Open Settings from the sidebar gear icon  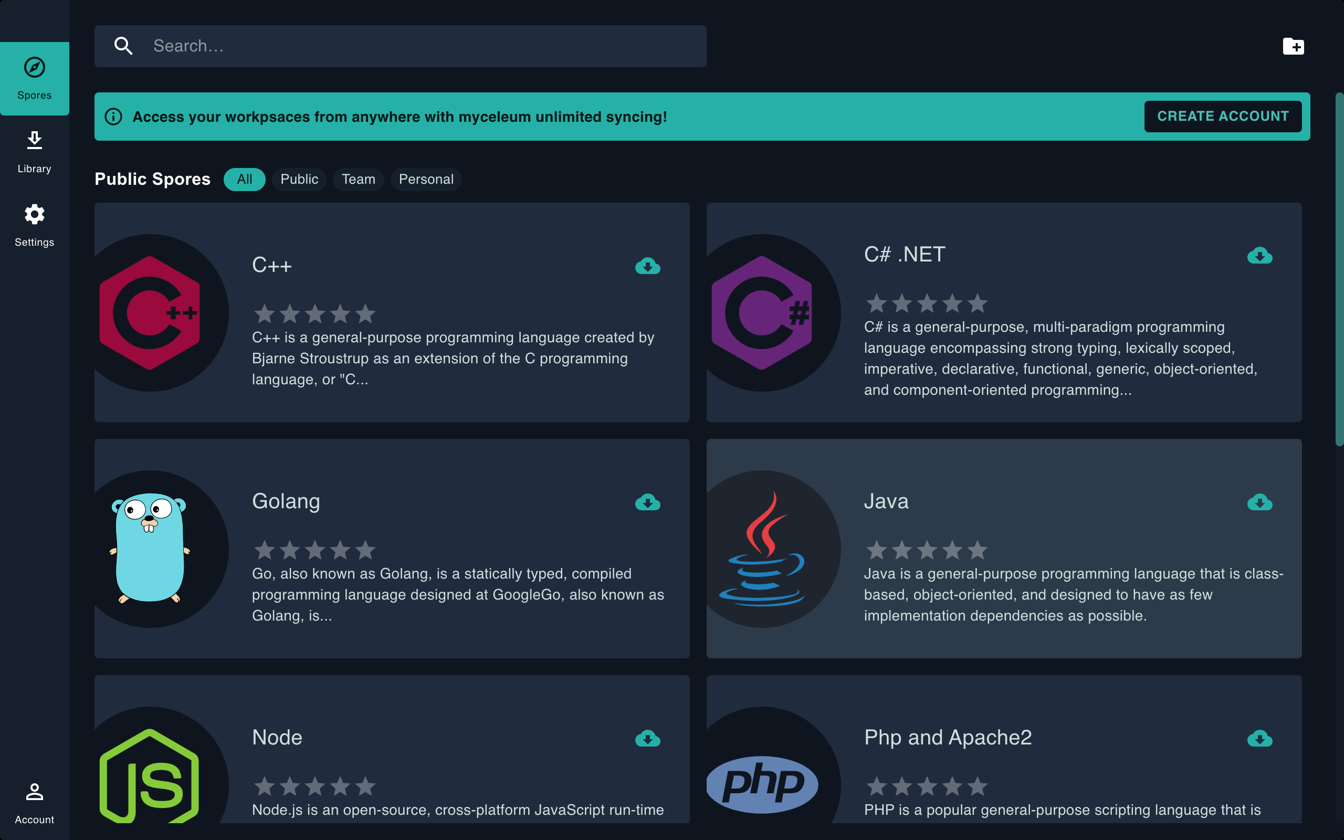(35, 225)
